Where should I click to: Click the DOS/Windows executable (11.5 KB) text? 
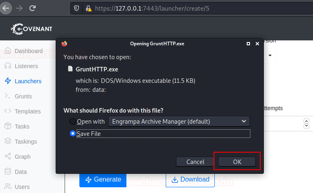[148, 81]
